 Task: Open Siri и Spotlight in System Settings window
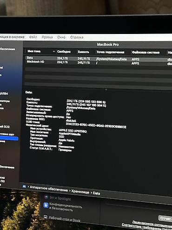click(60, 198)
